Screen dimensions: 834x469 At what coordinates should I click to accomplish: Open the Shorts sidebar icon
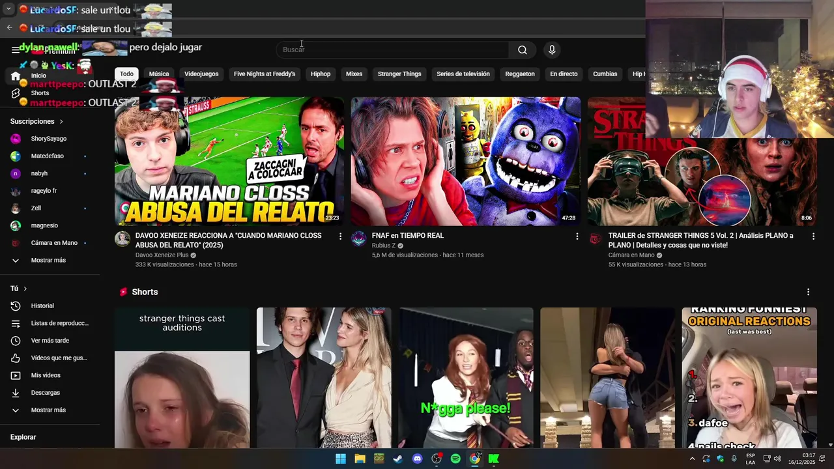pyautogui.click(x=16, y=93)
